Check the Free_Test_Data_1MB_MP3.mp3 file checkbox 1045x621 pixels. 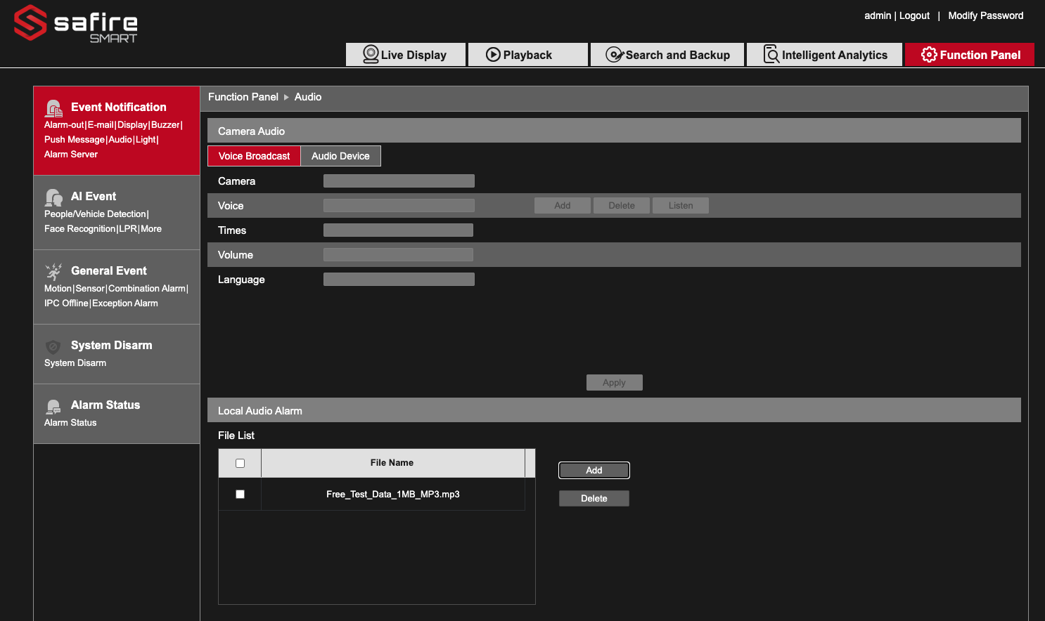240,494
